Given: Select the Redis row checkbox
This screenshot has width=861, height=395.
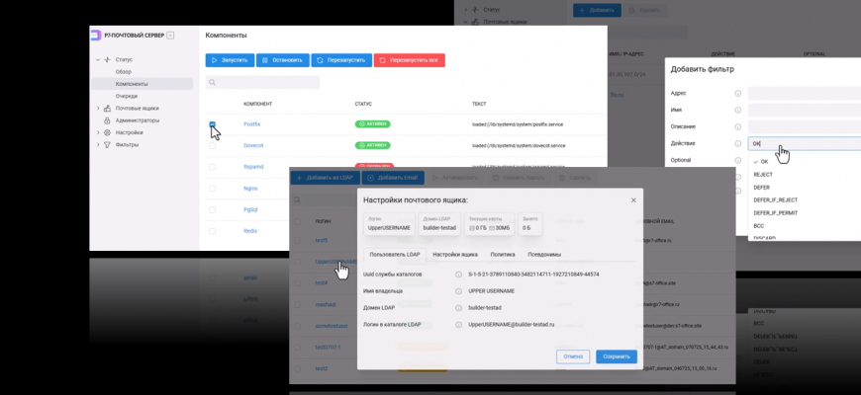Looking at the screenshot, I should pos(212,230).
